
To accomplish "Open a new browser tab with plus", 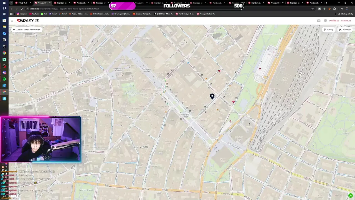I will 326,3.
